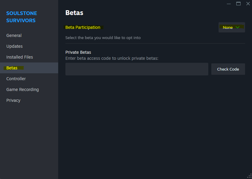Focus the beta access code input field
This screenshot has width=252, height=179.
coord(137,69)
